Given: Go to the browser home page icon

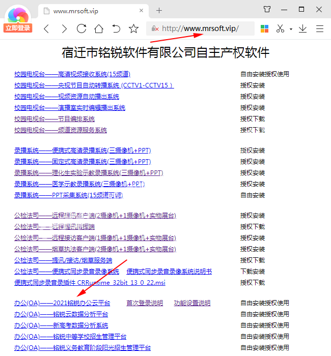Looking at the screenshot, I should 99,28.
